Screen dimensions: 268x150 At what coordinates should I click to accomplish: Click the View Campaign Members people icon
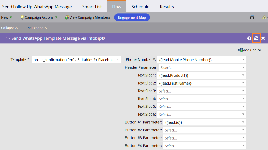click(67, 17)
